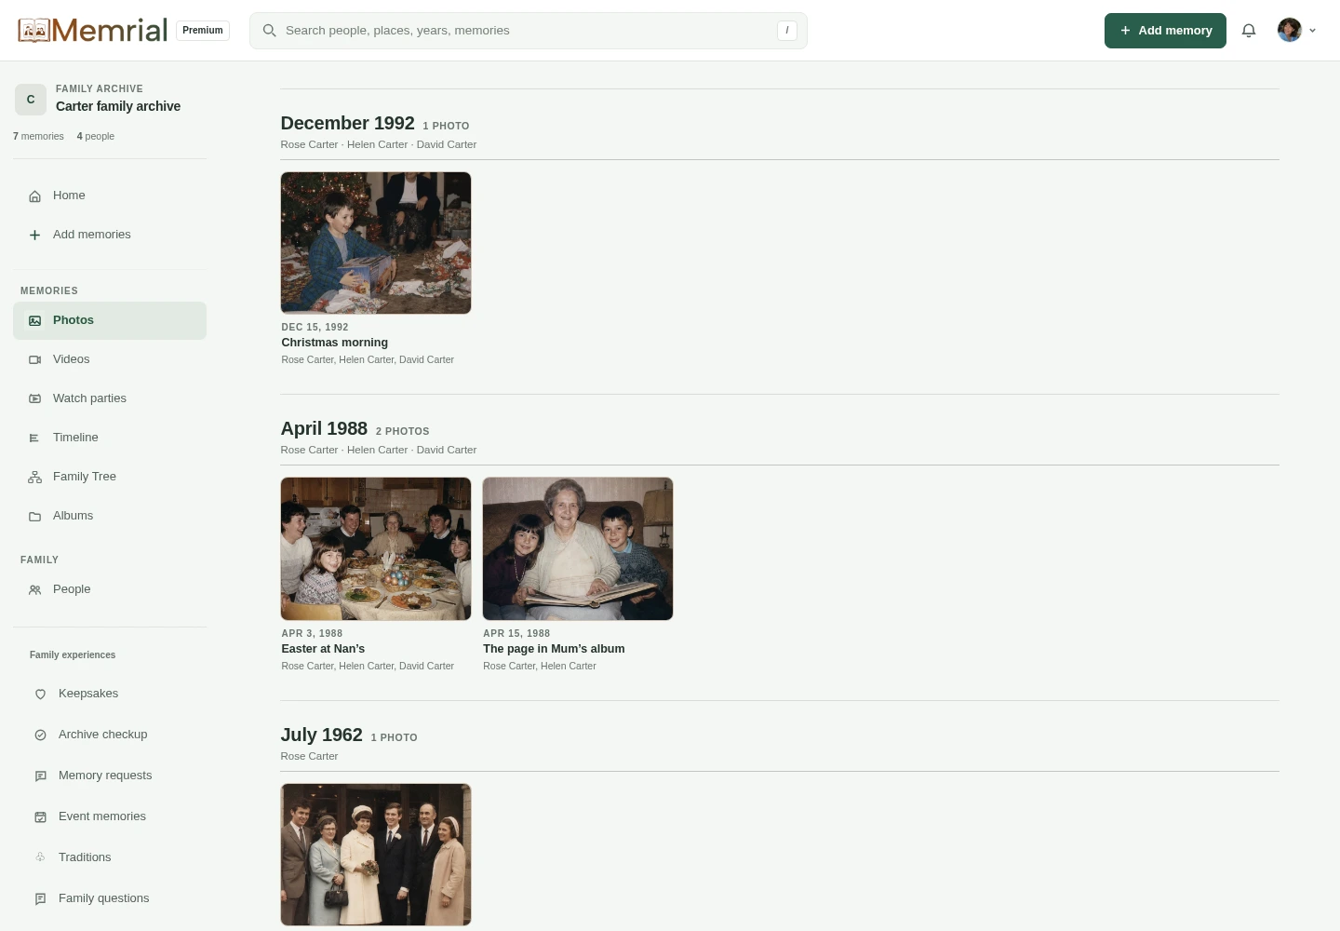
Task: Open Albums page
Action: coord(110,516)
